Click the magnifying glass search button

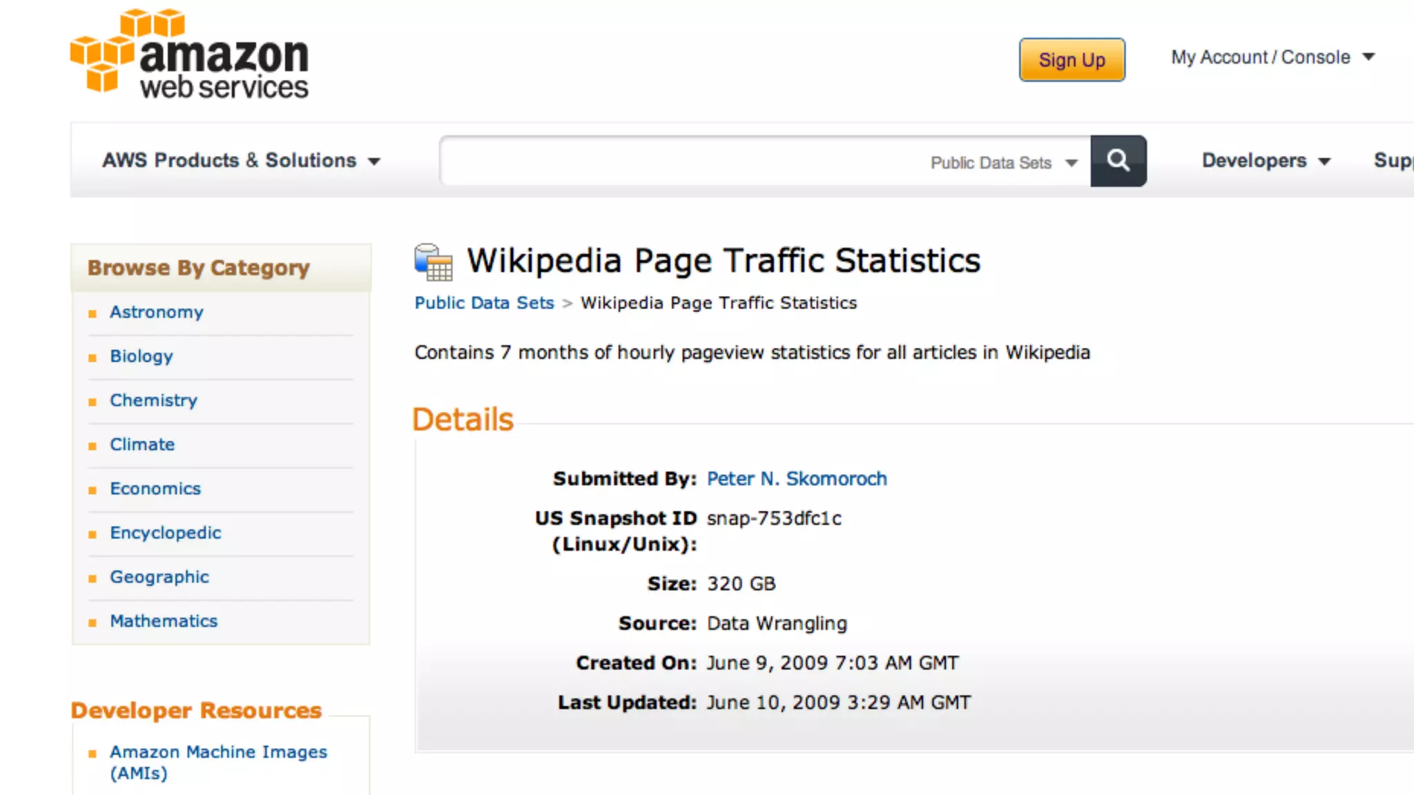pyautogui.click(x=1118, y=161)
